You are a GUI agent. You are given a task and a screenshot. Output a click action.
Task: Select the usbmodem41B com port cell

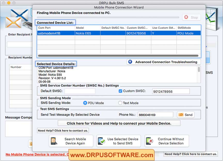pos(56,33)
